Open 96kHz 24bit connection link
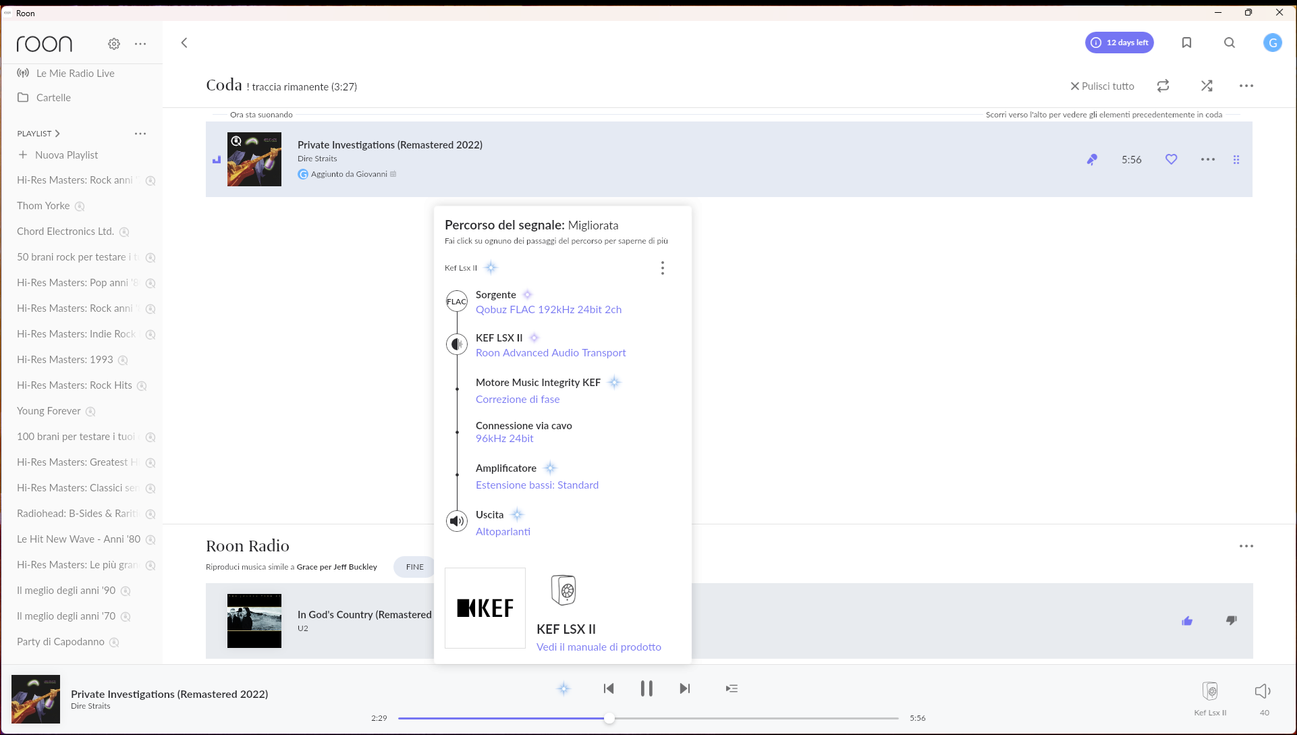 (x=504, y=438)
